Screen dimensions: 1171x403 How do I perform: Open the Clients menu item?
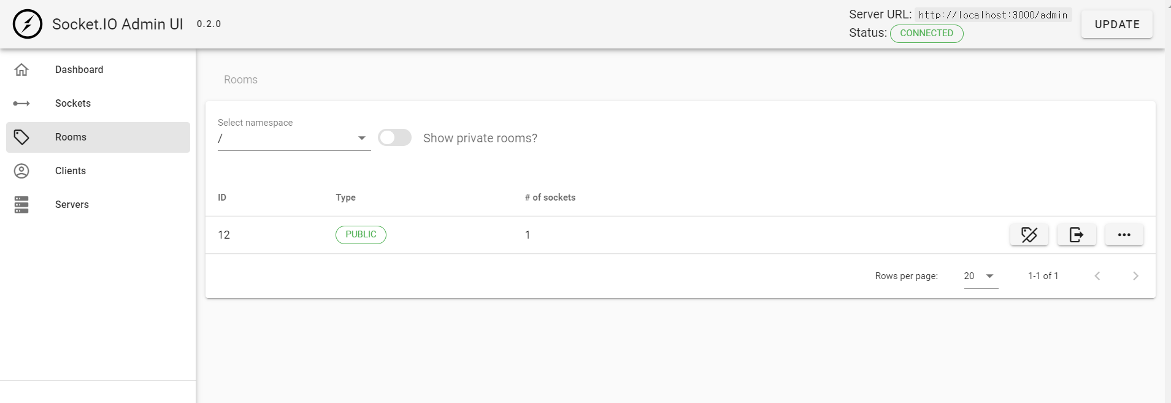[x=98, y=171]
